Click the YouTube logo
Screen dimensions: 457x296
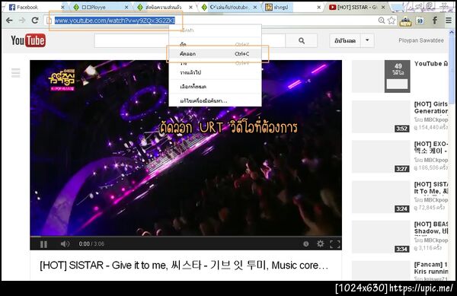(x=28, y=40)
